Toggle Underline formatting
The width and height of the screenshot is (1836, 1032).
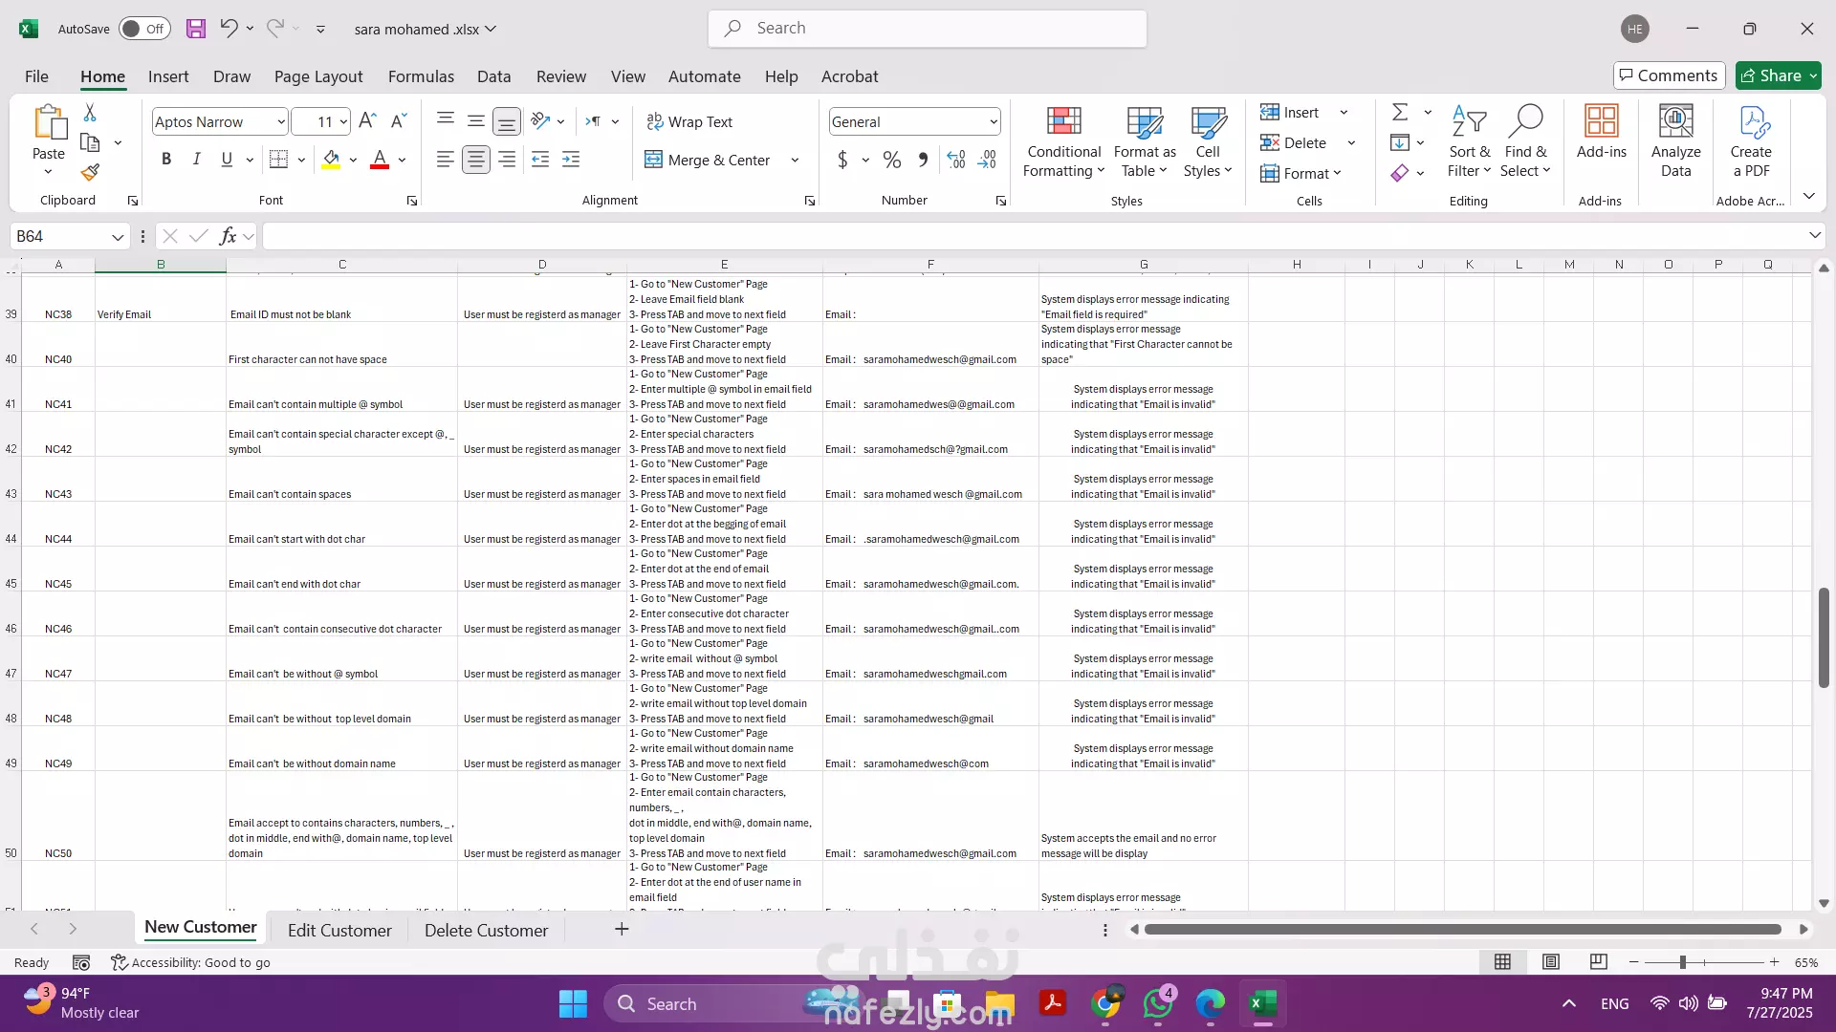[227, 160]
